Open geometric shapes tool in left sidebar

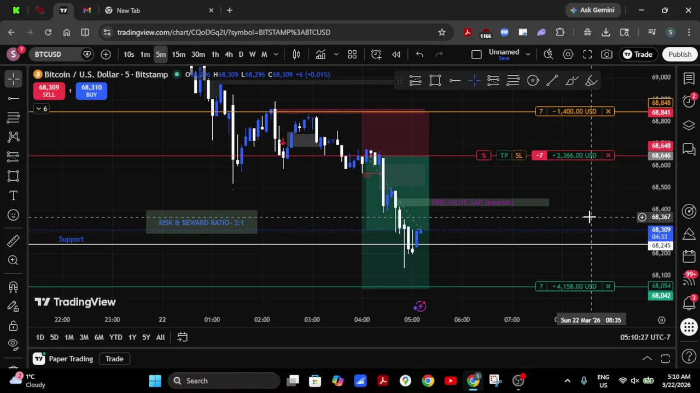(14, 176)
